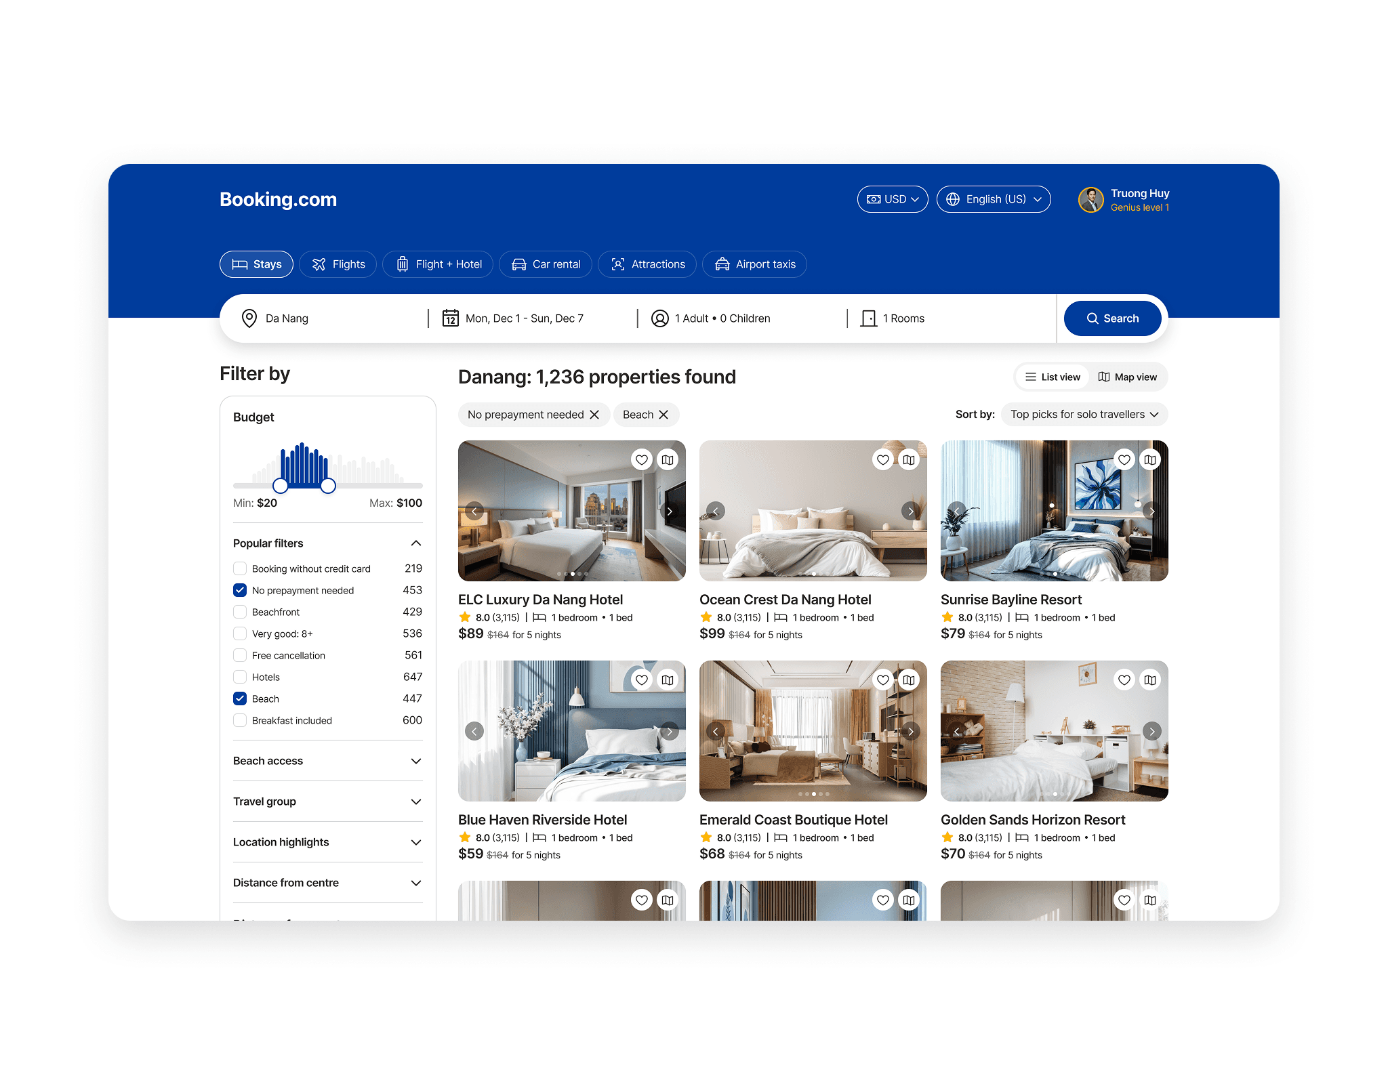Uncheck the Beach filter checkbox

coord(240,699)
